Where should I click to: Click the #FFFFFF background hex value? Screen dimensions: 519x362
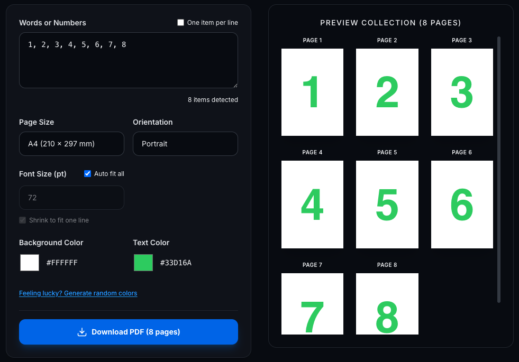pyautogui.click(x=62, y=263)
